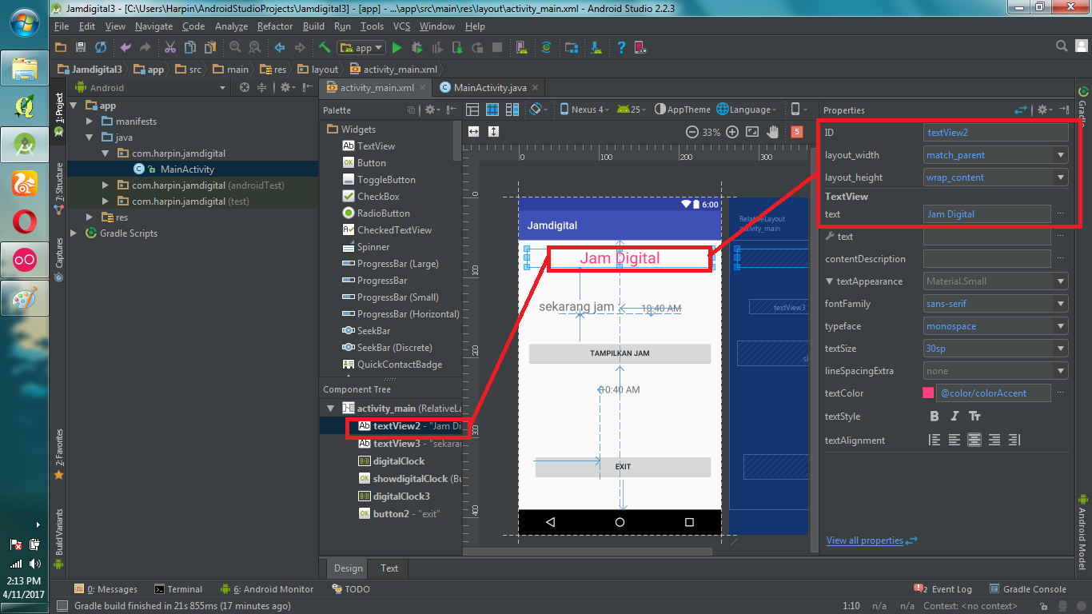Image resolution: width=1092 pixels, height=614 pixels.
Task: Open the Nexus 4 device dropdown
Action: click(x=584, y=110)
